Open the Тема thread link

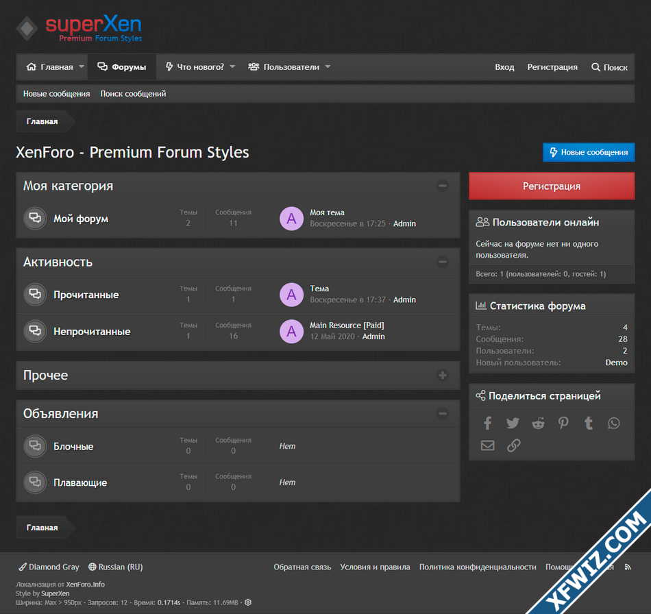(x=319, y=288)
